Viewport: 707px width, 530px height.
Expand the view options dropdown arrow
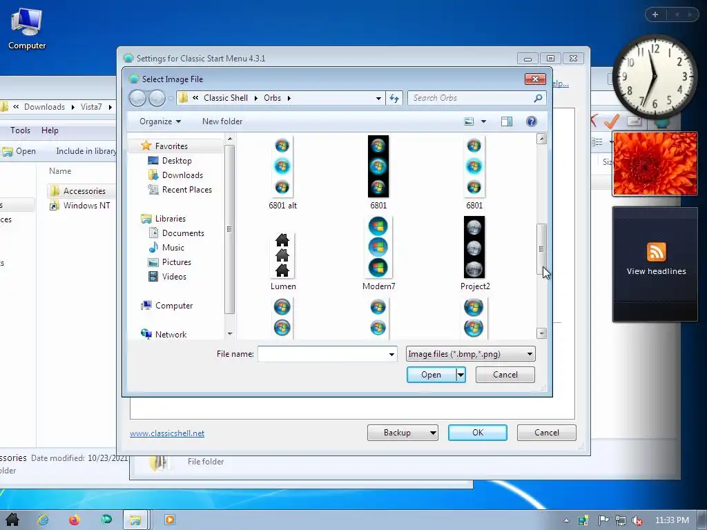[x=483, y=121]
